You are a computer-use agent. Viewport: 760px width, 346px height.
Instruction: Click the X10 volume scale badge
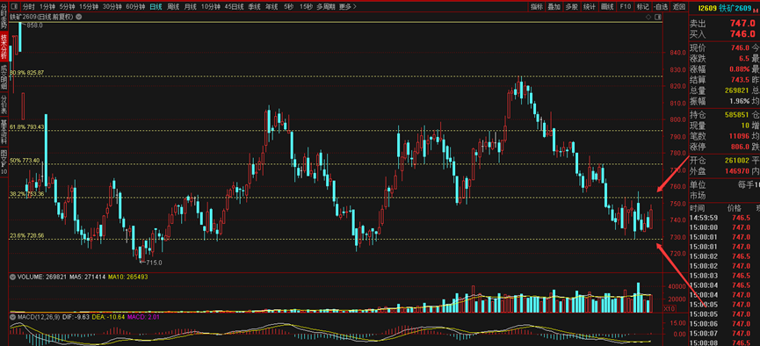click(670, 308)
